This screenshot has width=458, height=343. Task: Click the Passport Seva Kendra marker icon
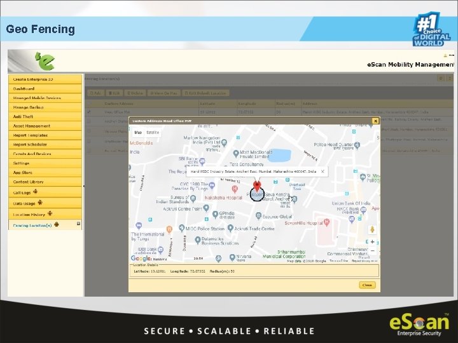pos(295,199)
